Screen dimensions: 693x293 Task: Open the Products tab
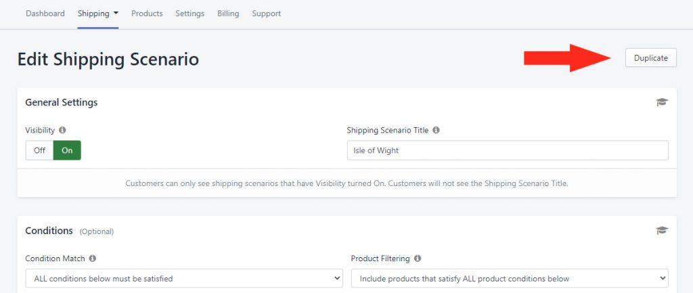(x=147, y=14)
